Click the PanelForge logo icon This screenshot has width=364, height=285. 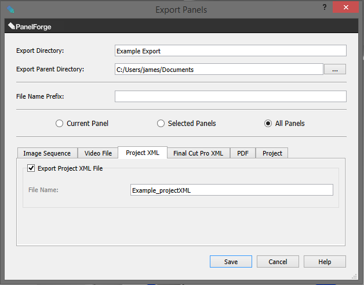pos(12,26)
